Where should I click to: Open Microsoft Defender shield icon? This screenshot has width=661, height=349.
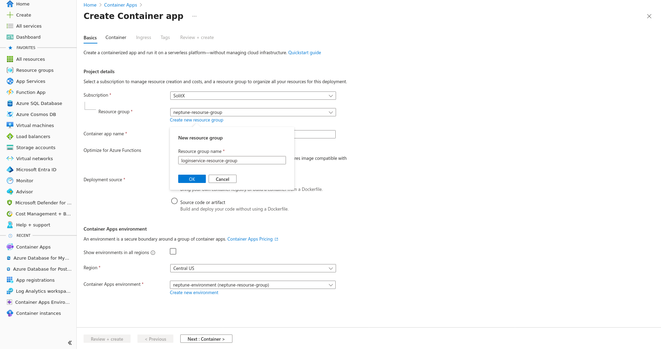point(10,203)
